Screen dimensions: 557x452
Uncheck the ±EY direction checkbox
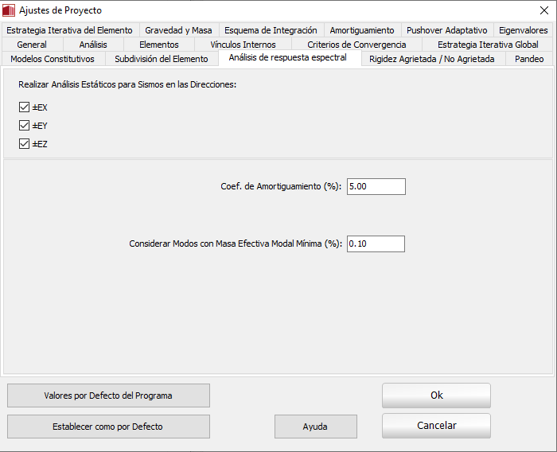[x=24, y=126]
